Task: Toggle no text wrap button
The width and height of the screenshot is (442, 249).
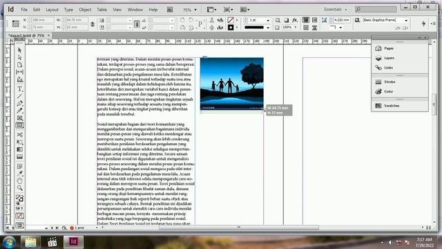Action: (x=306, y=20)
